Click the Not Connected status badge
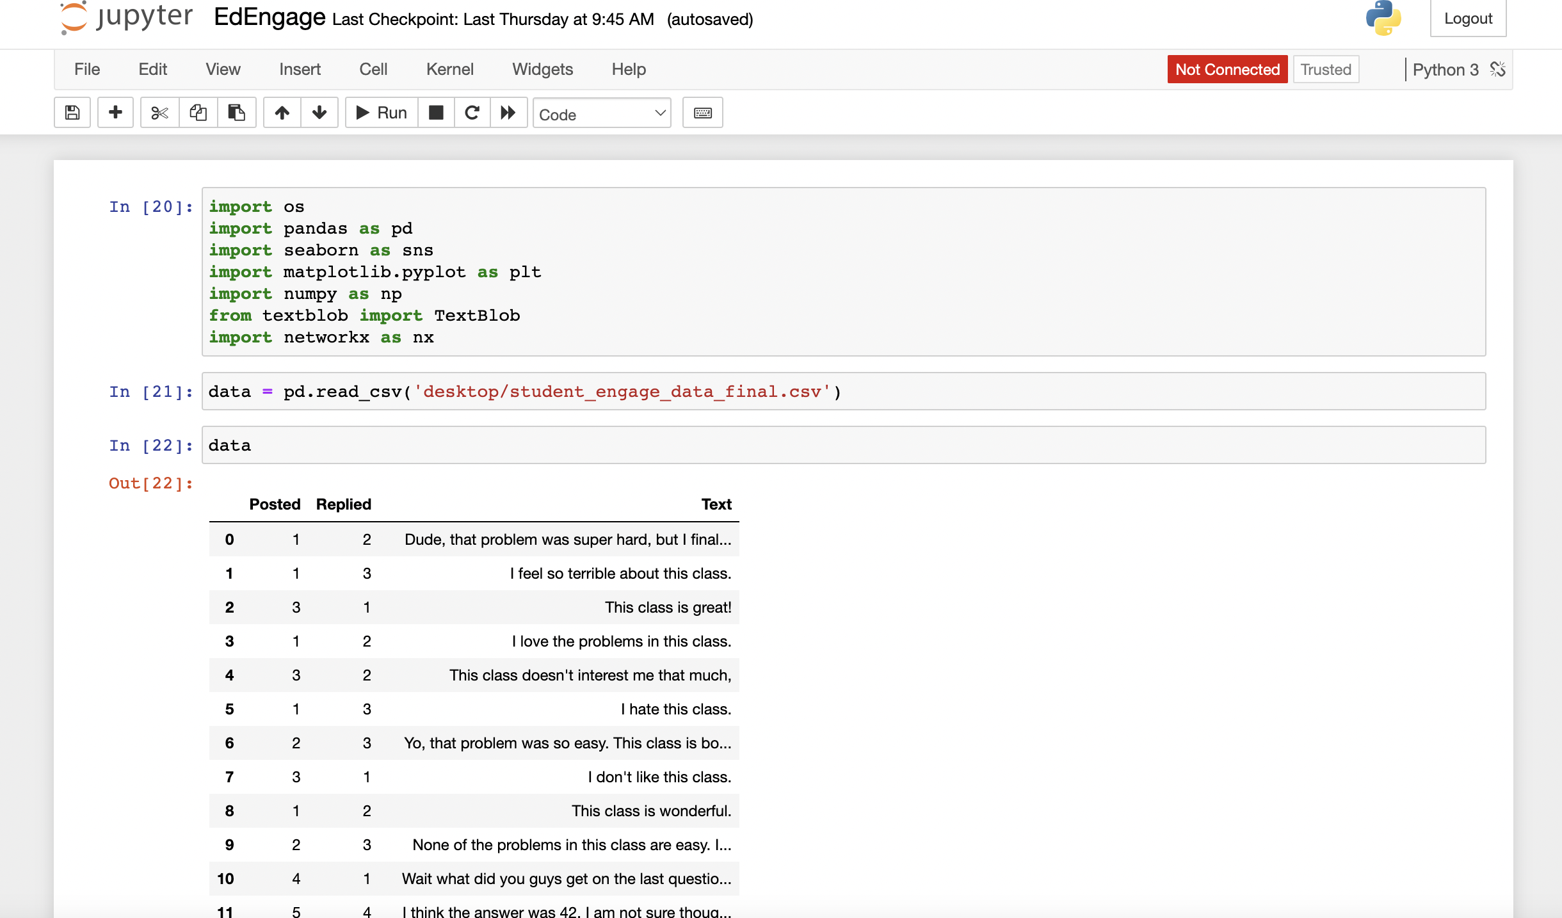1562x918 pixels. point(1227,69)
